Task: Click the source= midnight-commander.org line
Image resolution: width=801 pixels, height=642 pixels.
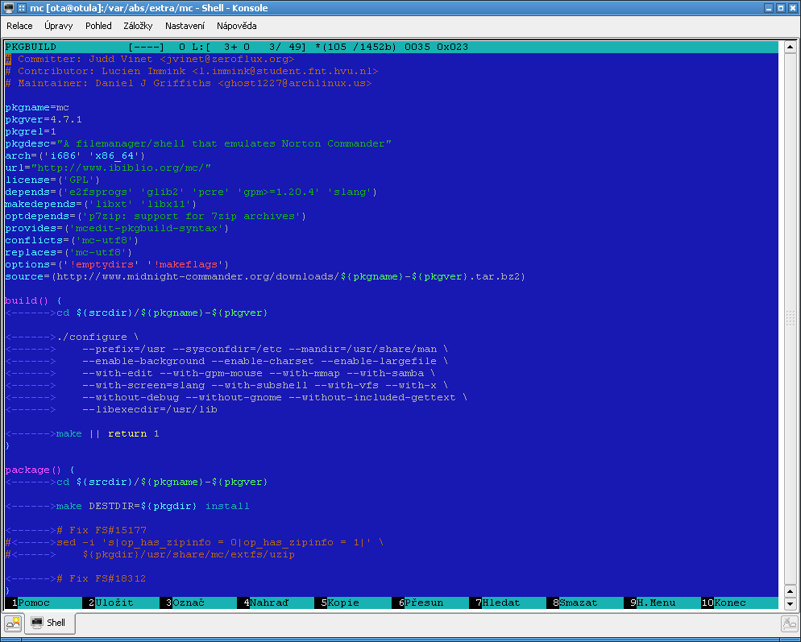Action: pyautogui.click(x=266, y=276)
